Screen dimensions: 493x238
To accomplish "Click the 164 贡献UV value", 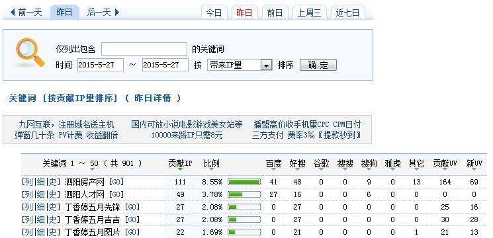I will (445, 182).
